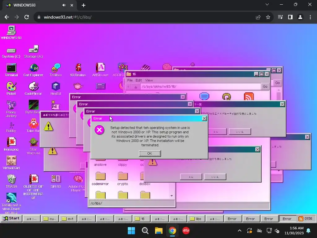Open the Totally not a virus icon

tap(11, 203)
